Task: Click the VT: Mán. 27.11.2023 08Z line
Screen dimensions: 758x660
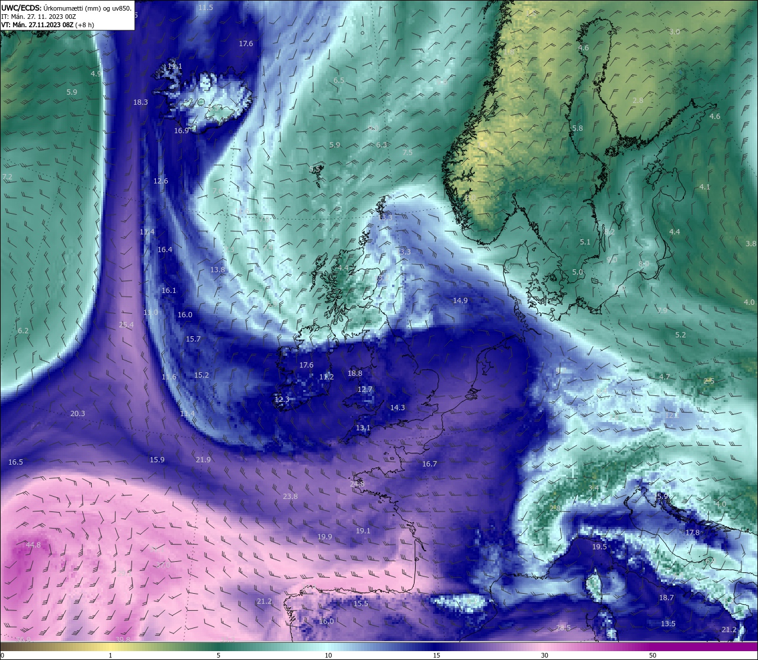Action: 47,25
